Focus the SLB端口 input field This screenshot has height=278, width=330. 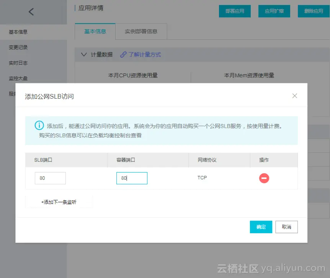coord(50,178)
